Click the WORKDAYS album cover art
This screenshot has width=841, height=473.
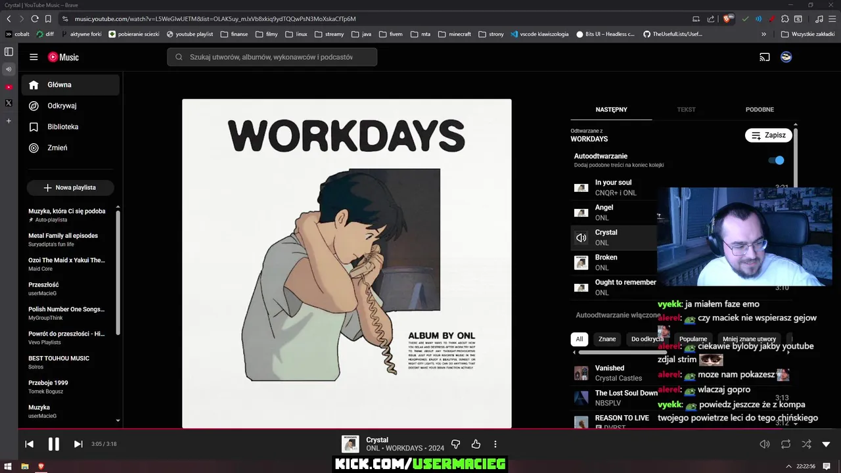point(347,263)
